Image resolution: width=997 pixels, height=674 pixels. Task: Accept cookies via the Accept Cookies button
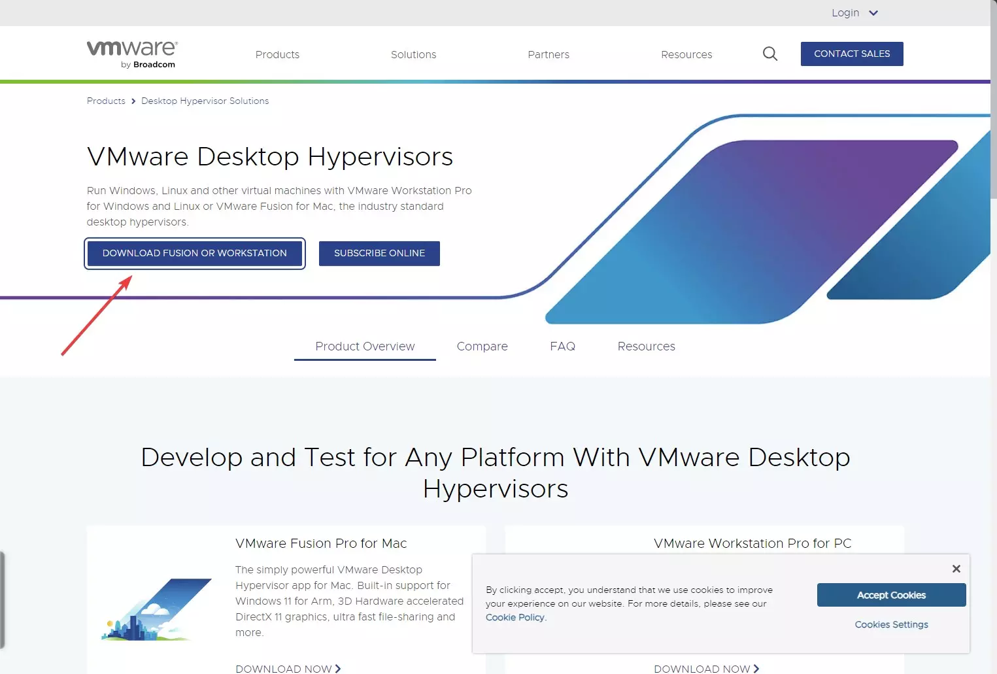click(891, 595)
